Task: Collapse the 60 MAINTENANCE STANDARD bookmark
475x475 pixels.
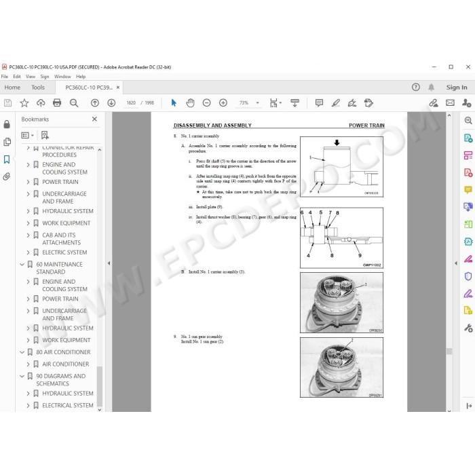Action: [x=22, y=265]
